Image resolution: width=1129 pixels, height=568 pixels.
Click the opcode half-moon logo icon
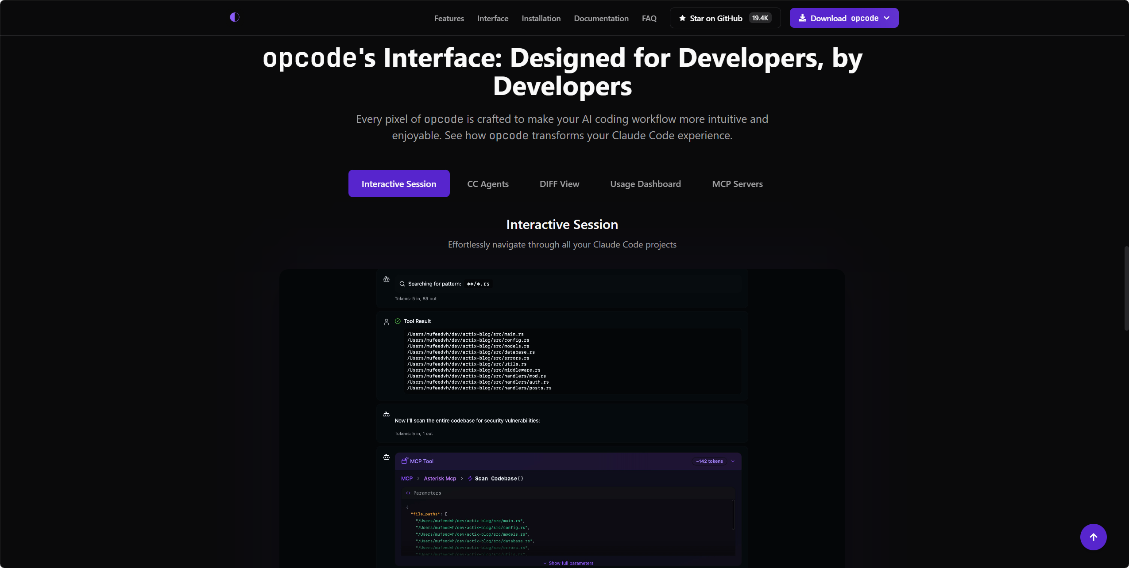point(235,17)
